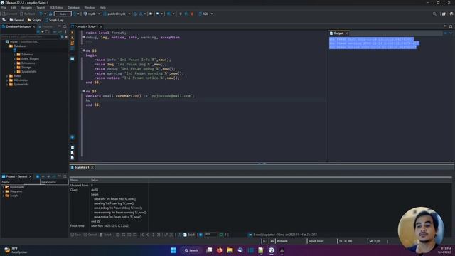
Task: Select the Diagrams project folder
Action: 14,191
